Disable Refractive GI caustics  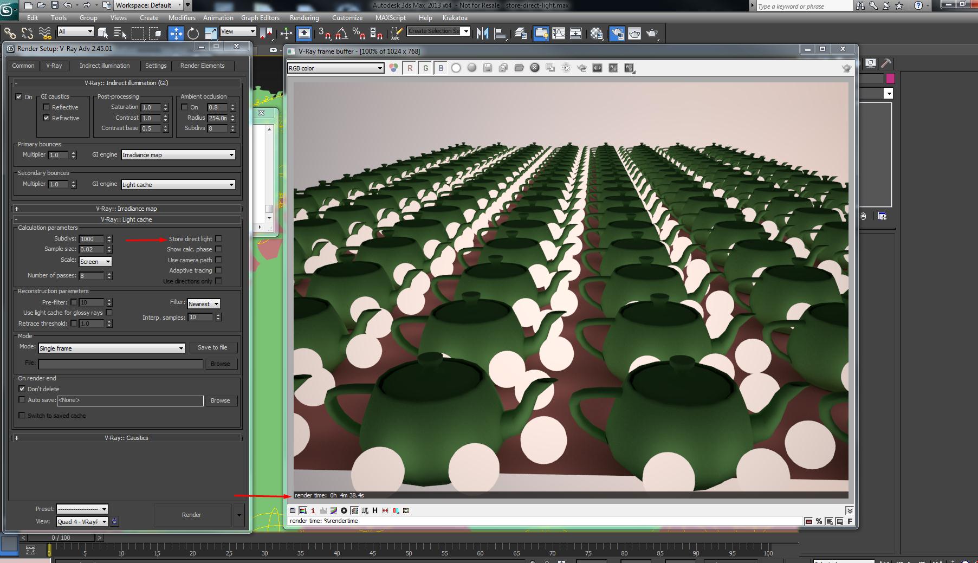click(x=46, y=118)
